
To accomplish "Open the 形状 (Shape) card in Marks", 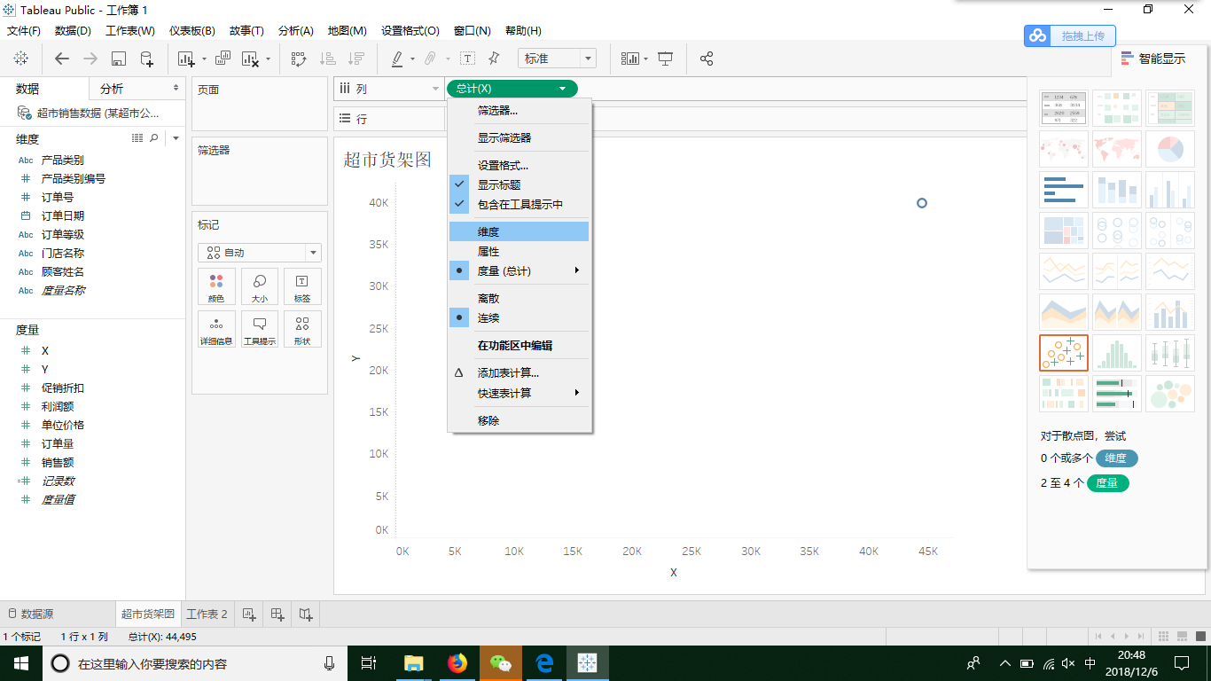I will [302, 329].
